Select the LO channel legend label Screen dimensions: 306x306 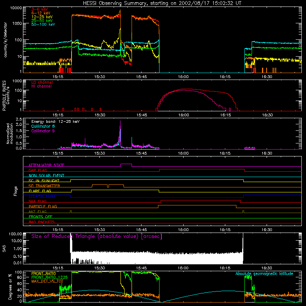coord(42,82)
